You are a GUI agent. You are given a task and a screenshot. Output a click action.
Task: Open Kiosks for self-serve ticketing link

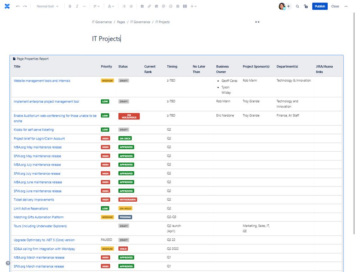tap(34, 130)
